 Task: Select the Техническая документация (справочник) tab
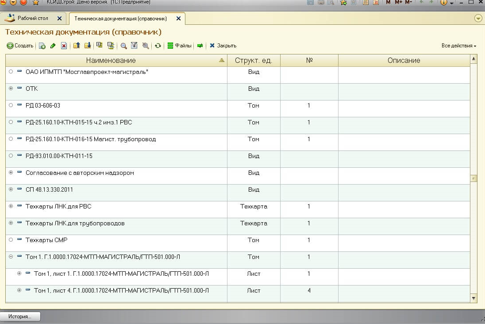click(x=120, y=19)
